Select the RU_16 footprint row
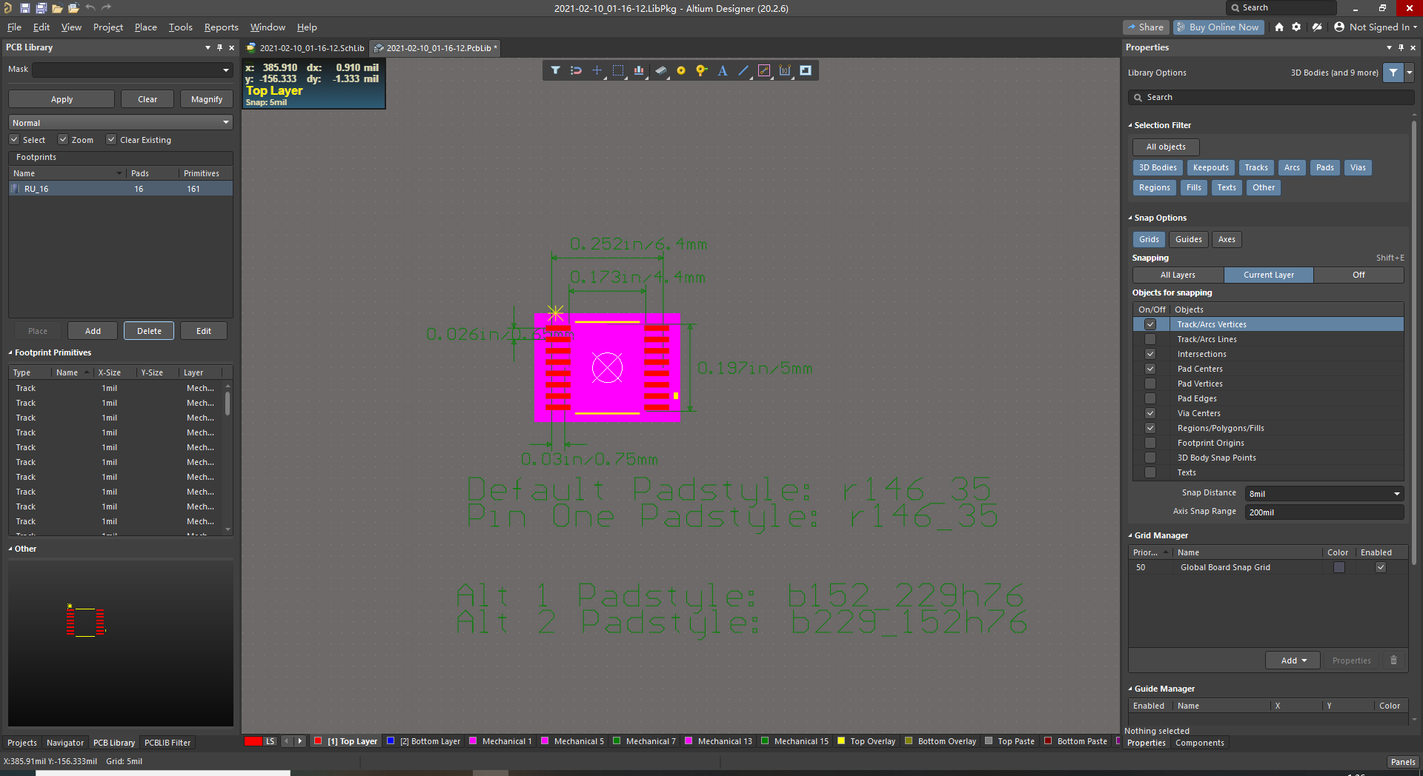This screenshot has width=1423, height=776. tap(120, 189)
